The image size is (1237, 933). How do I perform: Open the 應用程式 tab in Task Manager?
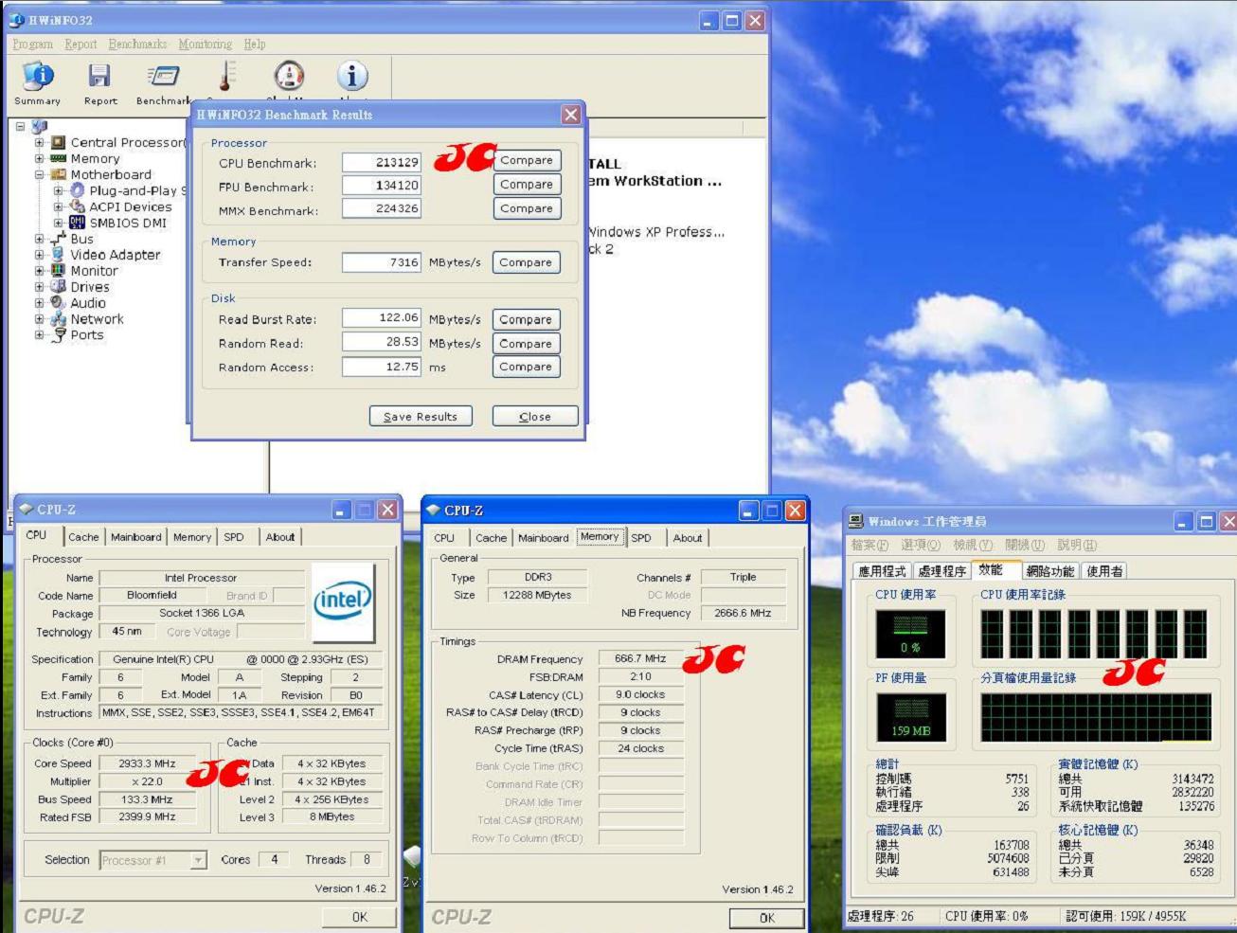click(882, 571)
